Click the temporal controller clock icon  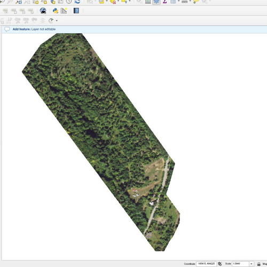click(69, 2)
